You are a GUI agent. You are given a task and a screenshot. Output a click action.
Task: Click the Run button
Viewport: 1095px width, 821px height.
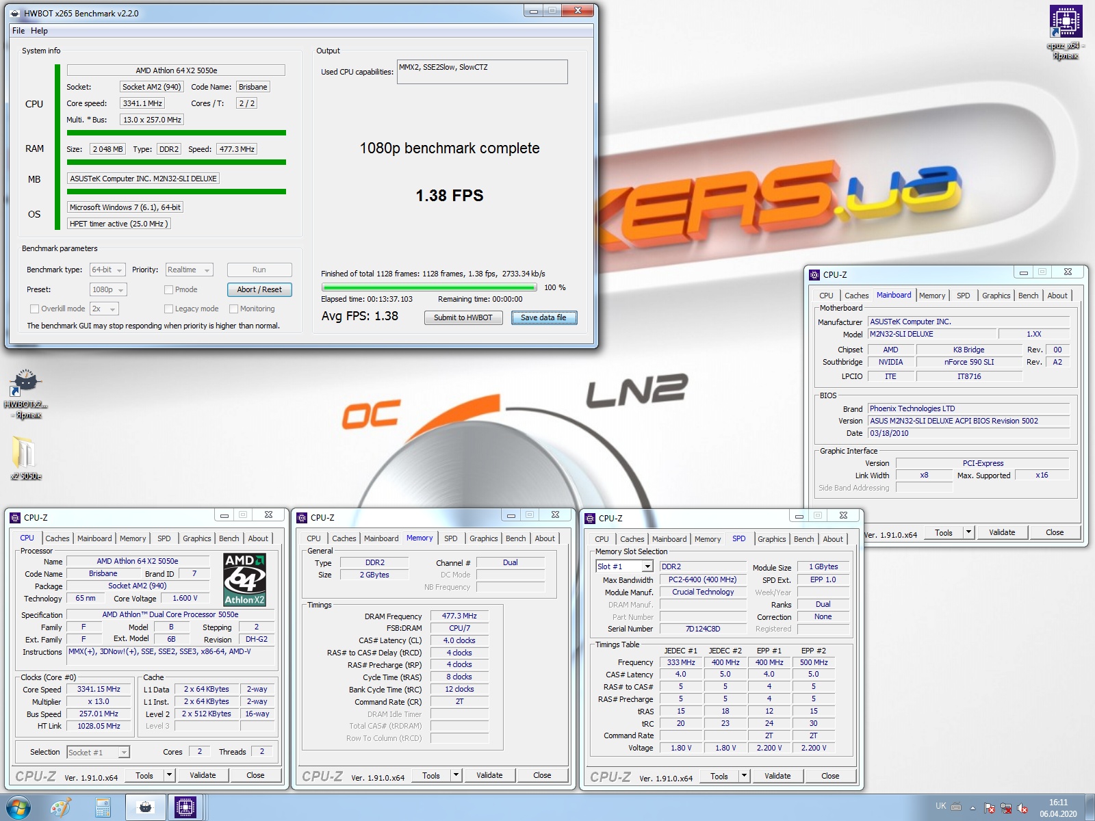coord(259,270)
